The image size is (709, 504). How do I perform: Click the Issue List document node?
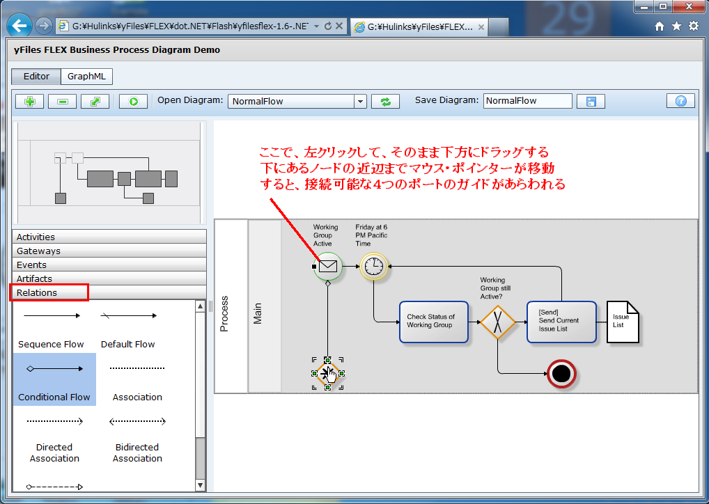coord(623,322)
